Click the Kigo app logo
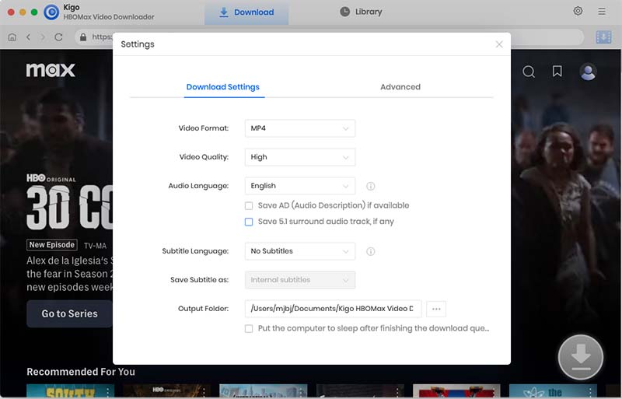The height and width of the screenshot is (399, 622). pos(51,12)
